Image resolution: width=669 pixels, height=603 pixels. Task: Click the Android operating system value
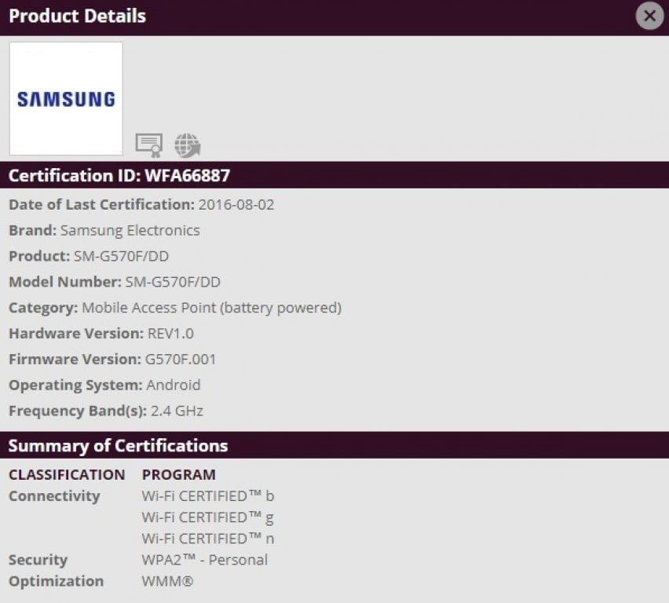pyautogui.click(x=173, y=386)
